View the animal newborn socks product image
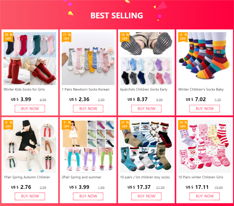This screenshot has width=234, height=206. [x=88, y=59]
